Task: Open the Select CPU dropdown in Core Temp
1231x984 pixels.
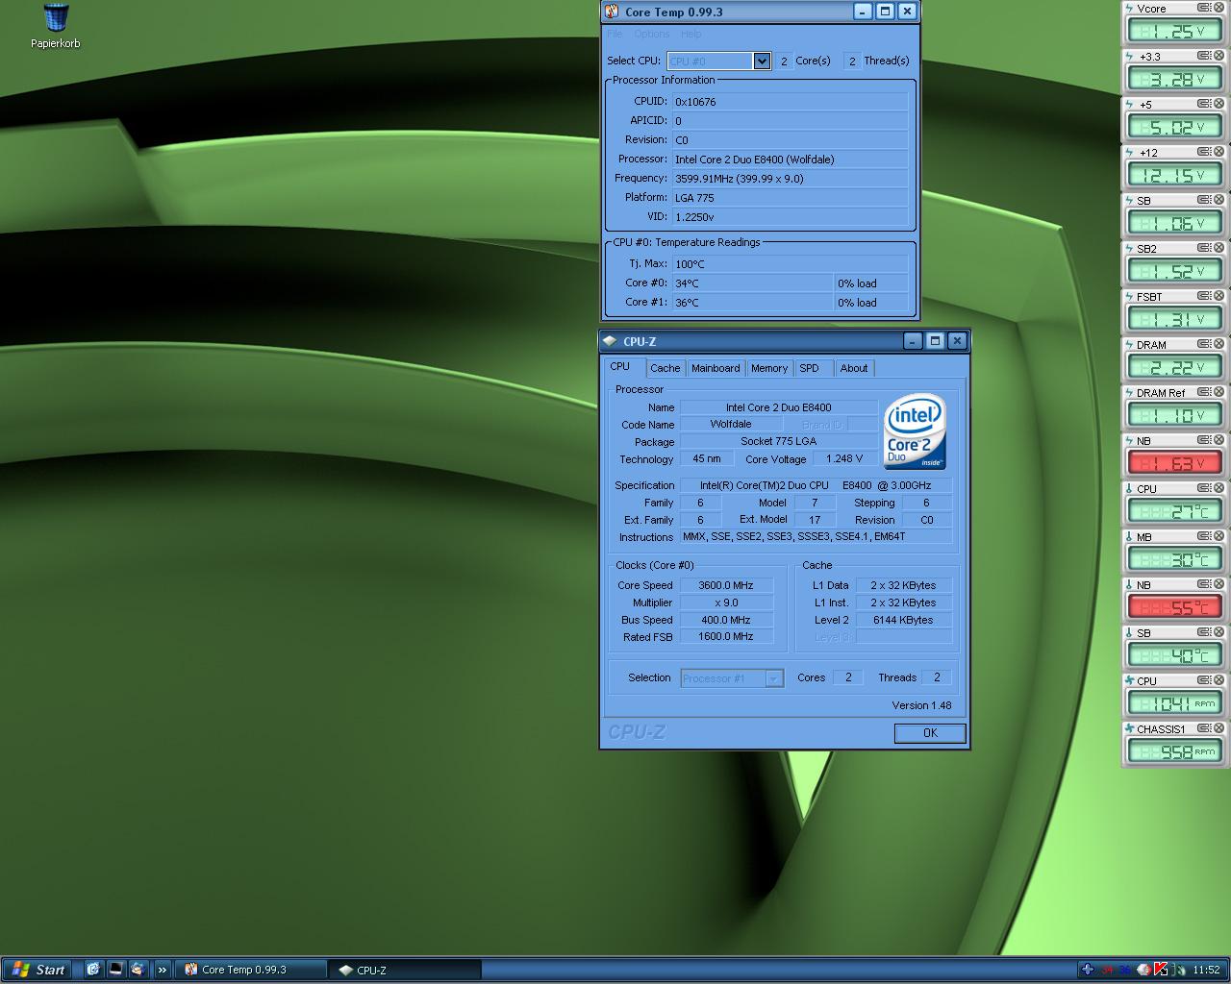Action: click(x=762, y=61)
